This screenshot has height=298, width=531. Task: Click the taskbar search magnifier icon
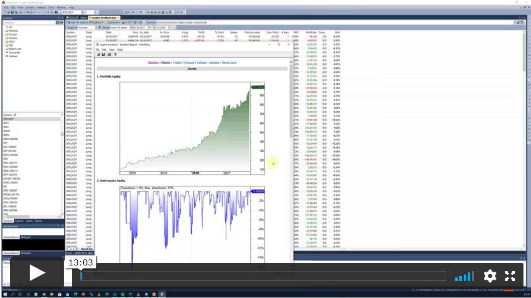click(13, 294)
